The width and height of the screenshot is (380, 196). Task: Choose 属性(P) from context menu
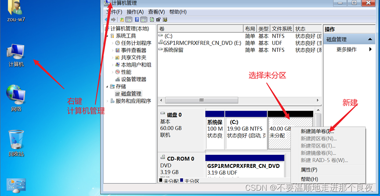tap(328, 170)
